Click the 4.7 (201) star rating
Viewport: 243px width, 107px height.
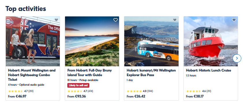[21, 91]
